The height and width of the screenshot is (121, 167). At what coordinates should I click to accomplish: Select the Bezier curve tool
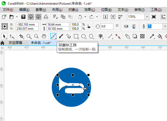point(53,36)
